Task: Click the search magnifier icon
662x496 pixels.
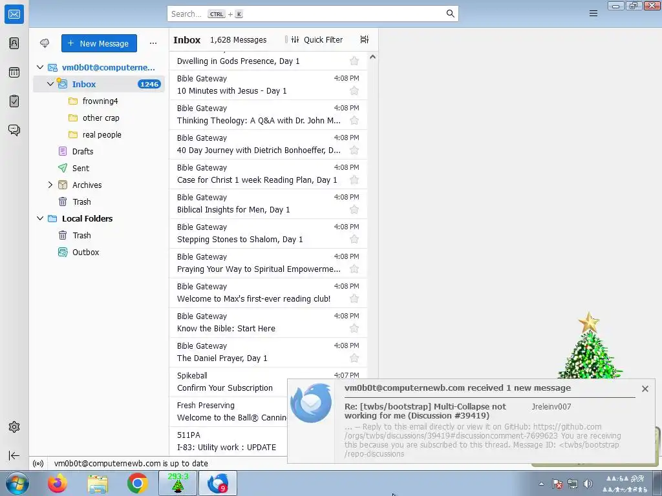Action: pyautogui.click(x=451, y=14)
